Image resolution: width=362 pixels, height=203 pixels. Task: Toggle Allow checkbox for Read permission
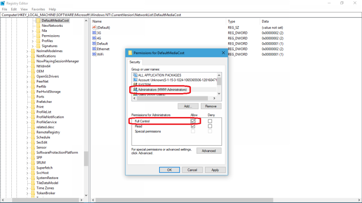(x=193, y=126)
